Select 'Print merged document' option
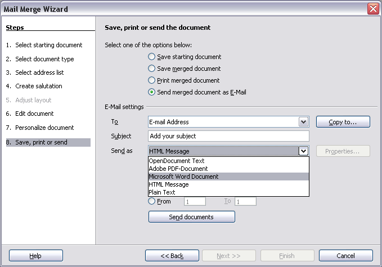Viewport: 382px width, 267px height. tap(151, 80)
